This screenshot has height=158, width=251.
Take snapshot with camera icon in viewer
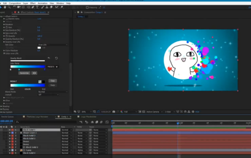pyautogui.click(x=114, y=112)
